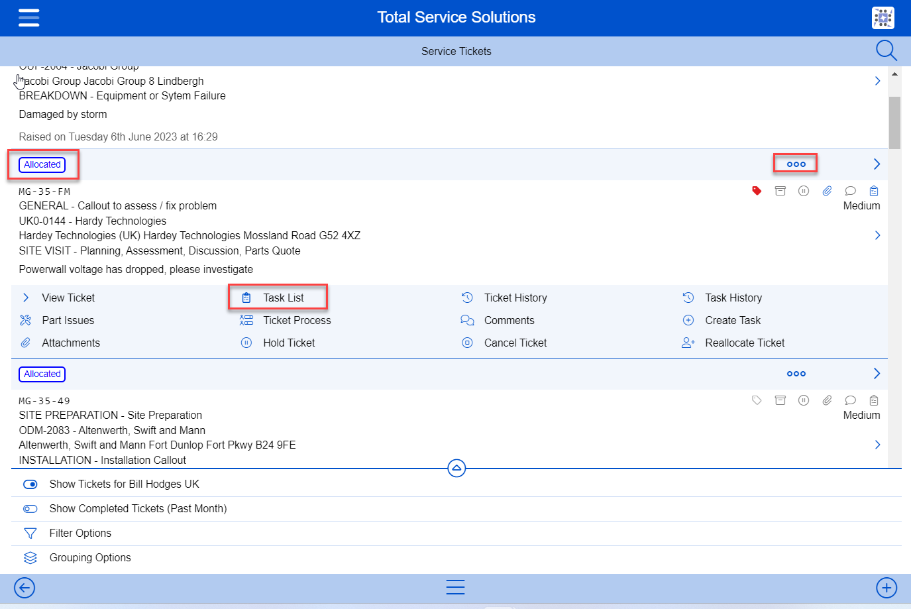Click the Reallocate Ticket person icon
Image resolution: width=911 pixels, height=609 pixels.
(x=688, y=343)
